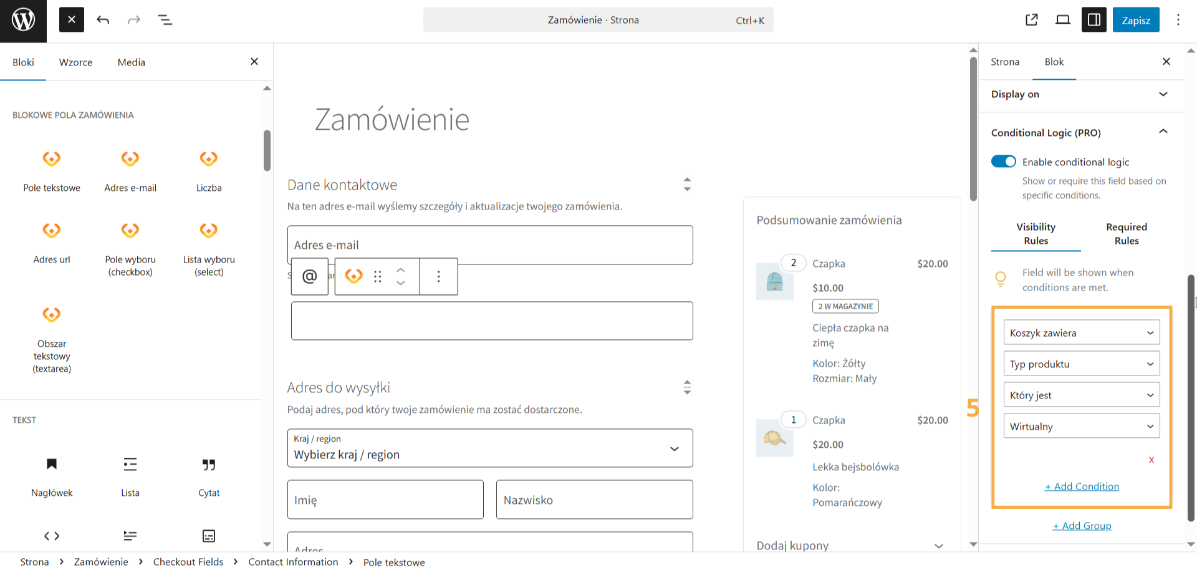
Task: Click the Zapisz button
Action: point(1136,19)
